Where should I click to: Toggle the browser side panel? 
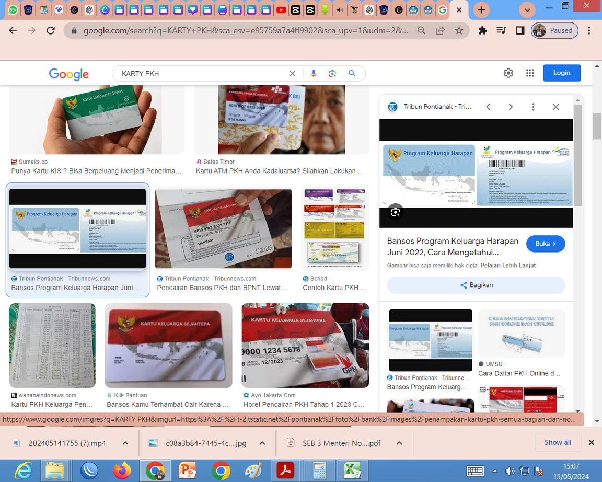point(520,30)
